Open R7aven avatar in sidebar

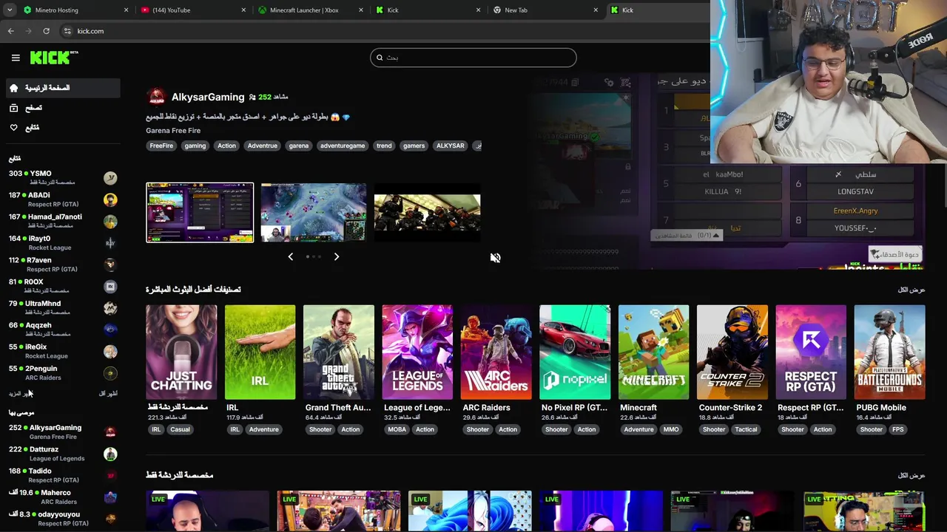click(x=110, y=265)
